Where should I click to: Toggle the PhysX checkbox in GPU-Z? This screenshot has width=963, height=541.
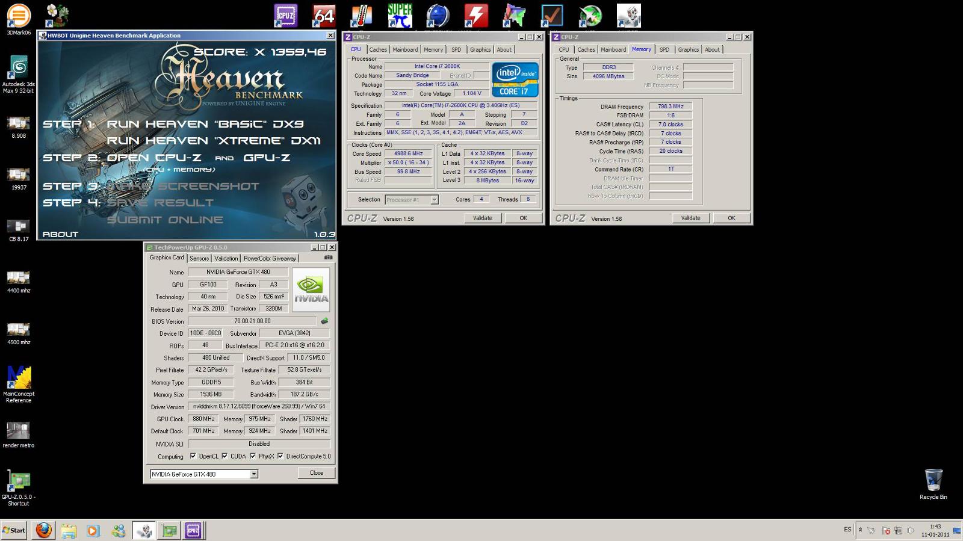(x=253, y=456)
